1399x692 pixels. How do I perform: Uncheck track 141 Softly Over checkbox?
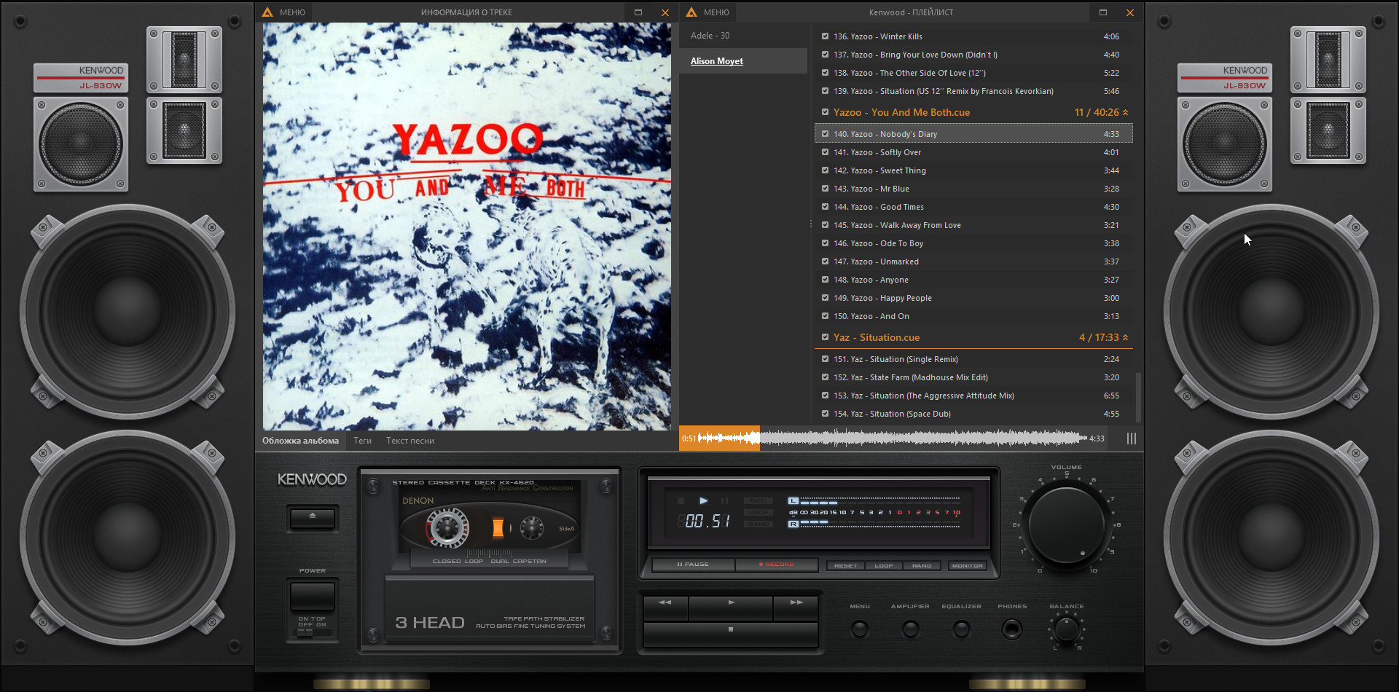(825, 152)
